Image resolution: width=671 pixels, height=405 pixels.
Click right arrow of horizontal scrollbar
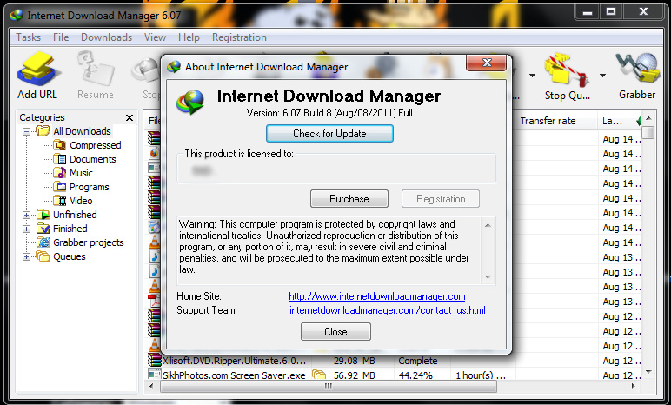633,386
